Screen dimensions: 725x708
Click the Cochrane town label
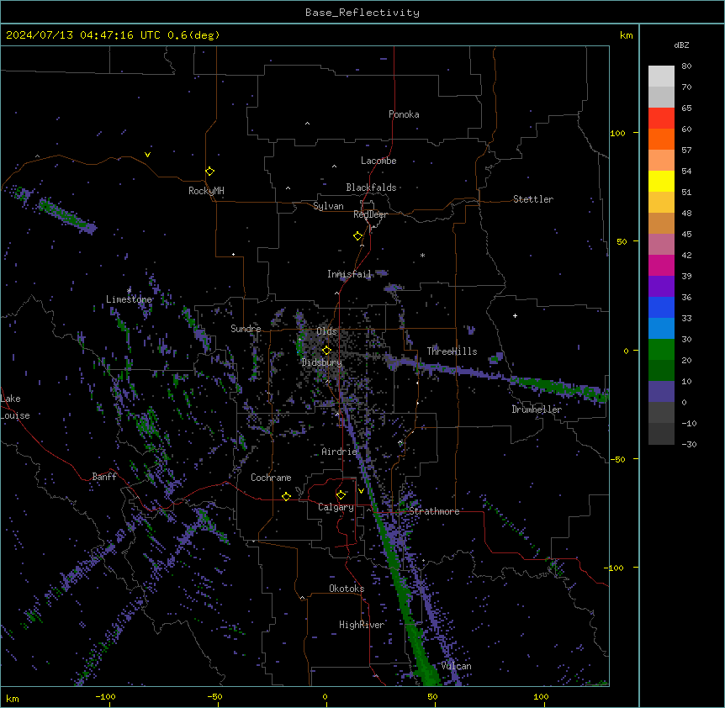[x=271, y=478]
